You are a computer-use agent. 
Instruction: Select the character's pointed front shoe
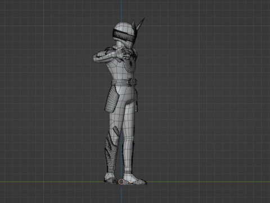tap(135, 180)
